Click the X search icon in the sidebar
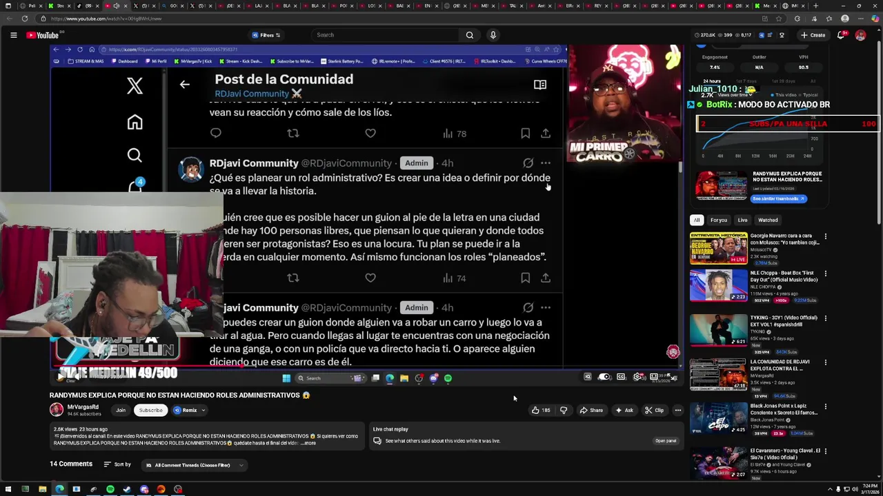This screenshot has width=883, height=496. pyautogui.click(x=135, y=156)
